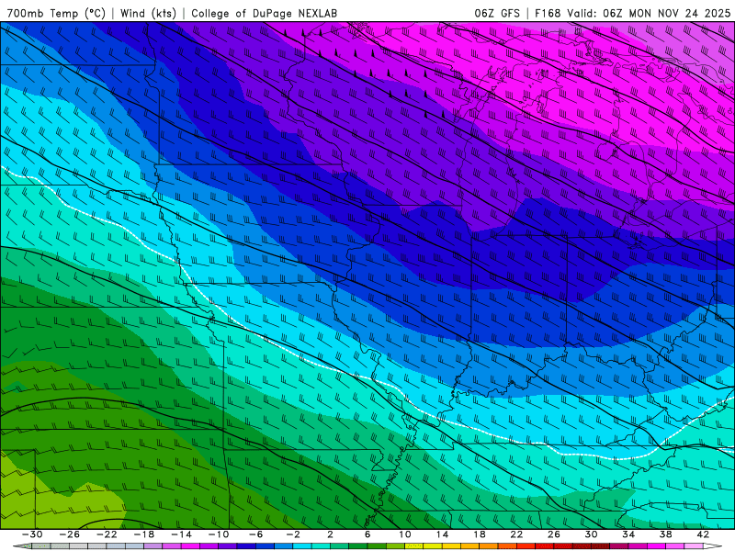
Task: Click the -14 colorbar tick label
Action: pos(181,534)
